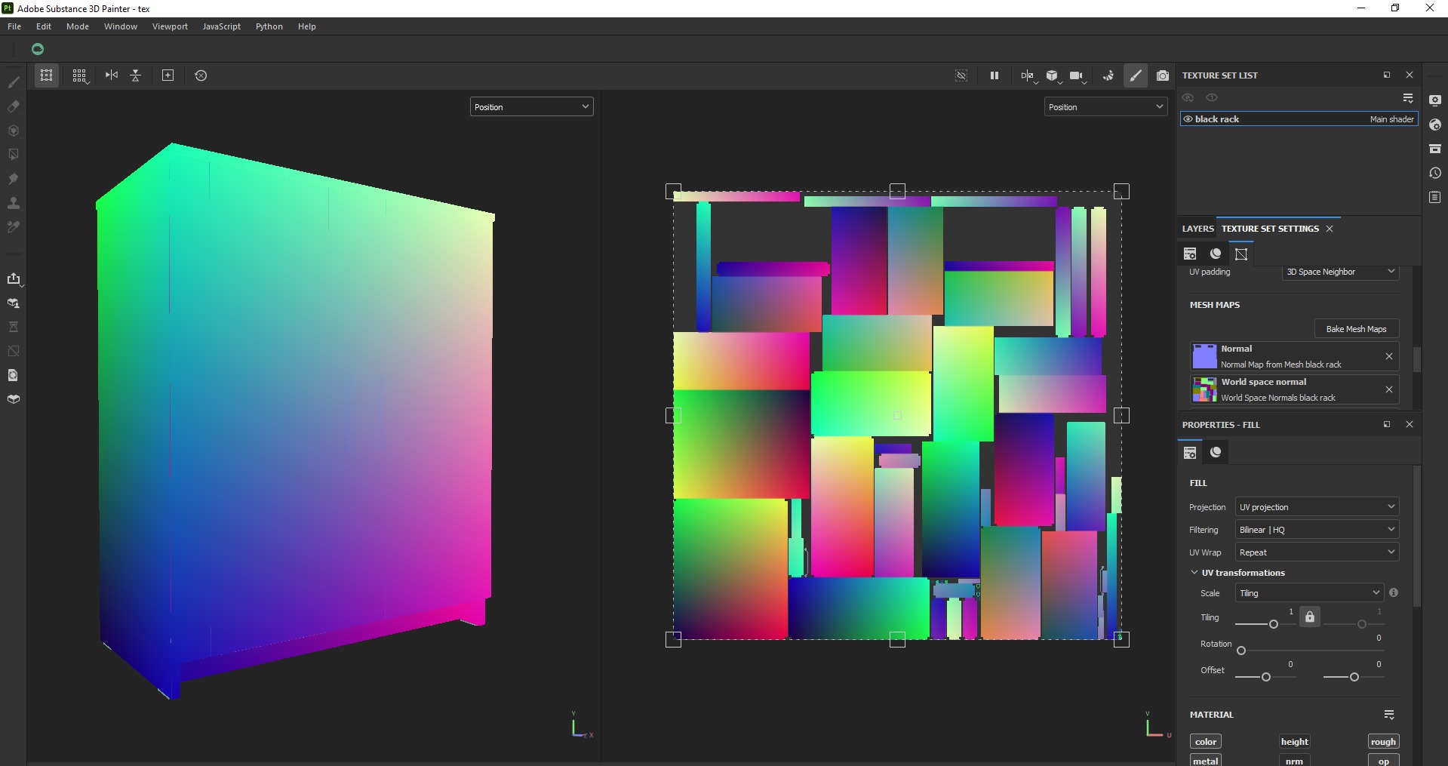Screen dimensions: 1448x766
Task: Select the Material picker tool
Action: pos(14,227)
